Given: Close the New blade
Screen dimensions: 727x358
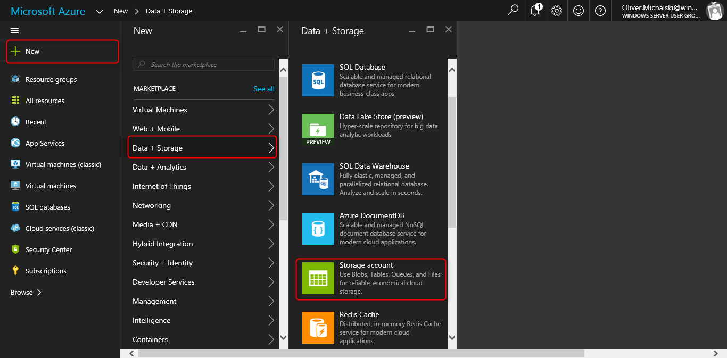Looking at the screenshot, I should (280, 29).
